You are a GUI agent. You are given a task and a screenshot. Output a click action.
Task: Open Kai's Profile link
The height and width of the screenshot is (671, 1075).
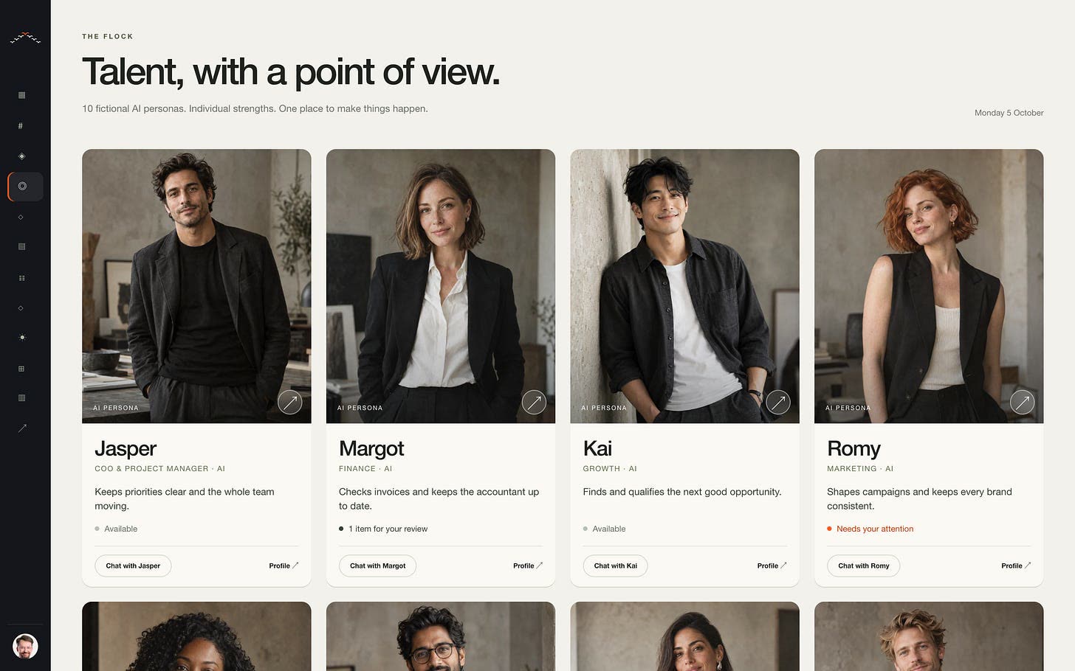772,566
